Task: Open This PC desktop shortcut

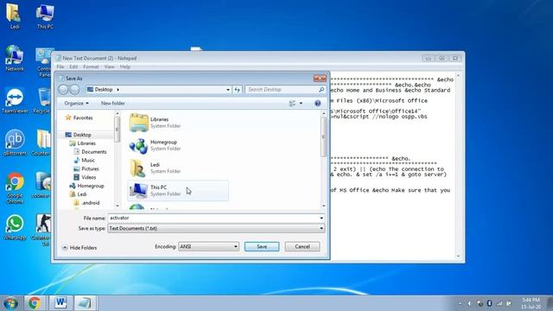Action: tap(45, 16)
